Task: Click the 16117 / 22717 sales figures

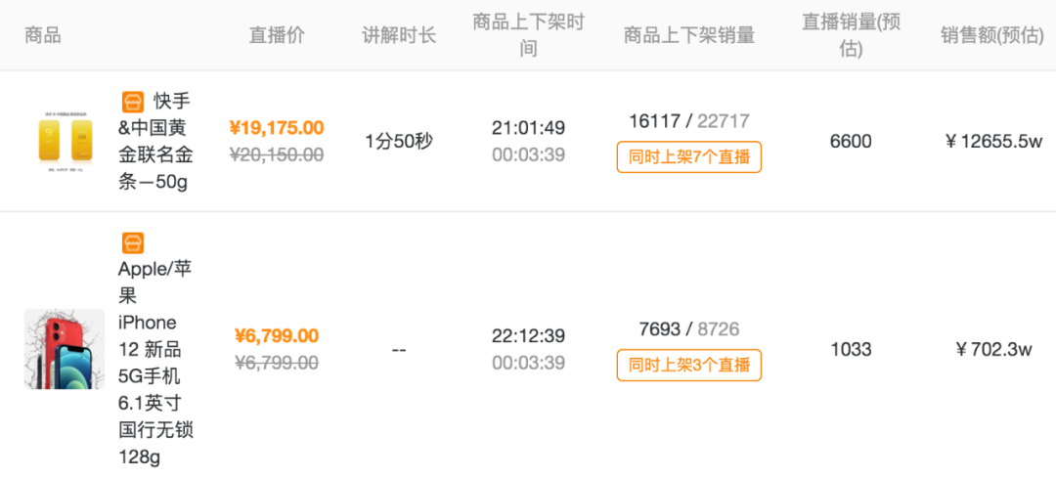Action: [x=689, y=120]
